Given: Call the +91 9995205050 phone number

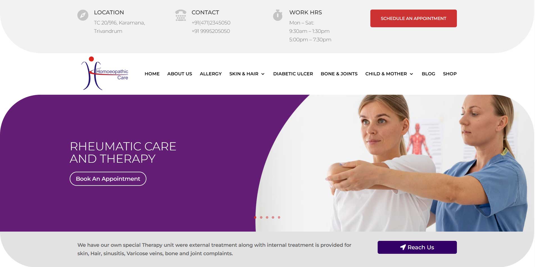Looking at the screenshot, I should [x=211, y=31].
